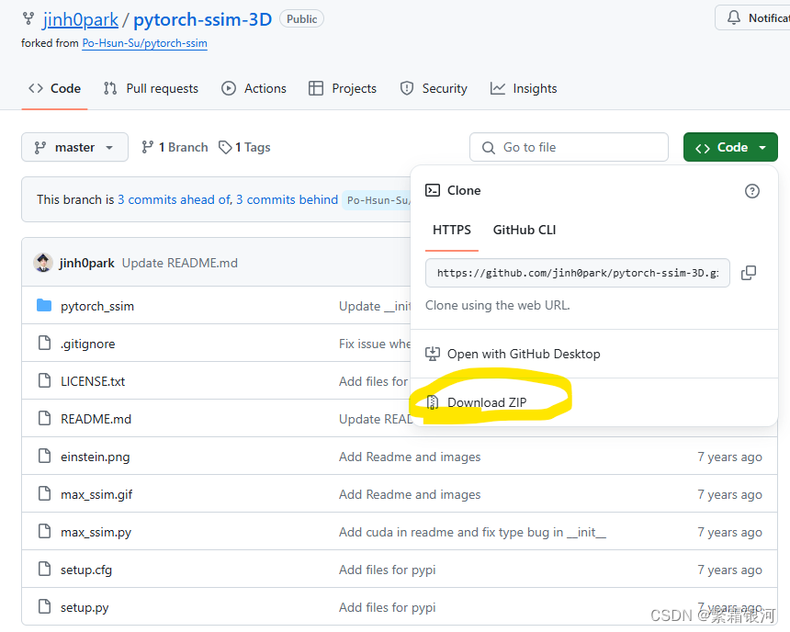Select the HTTPS clone tab

coord(451,231)
